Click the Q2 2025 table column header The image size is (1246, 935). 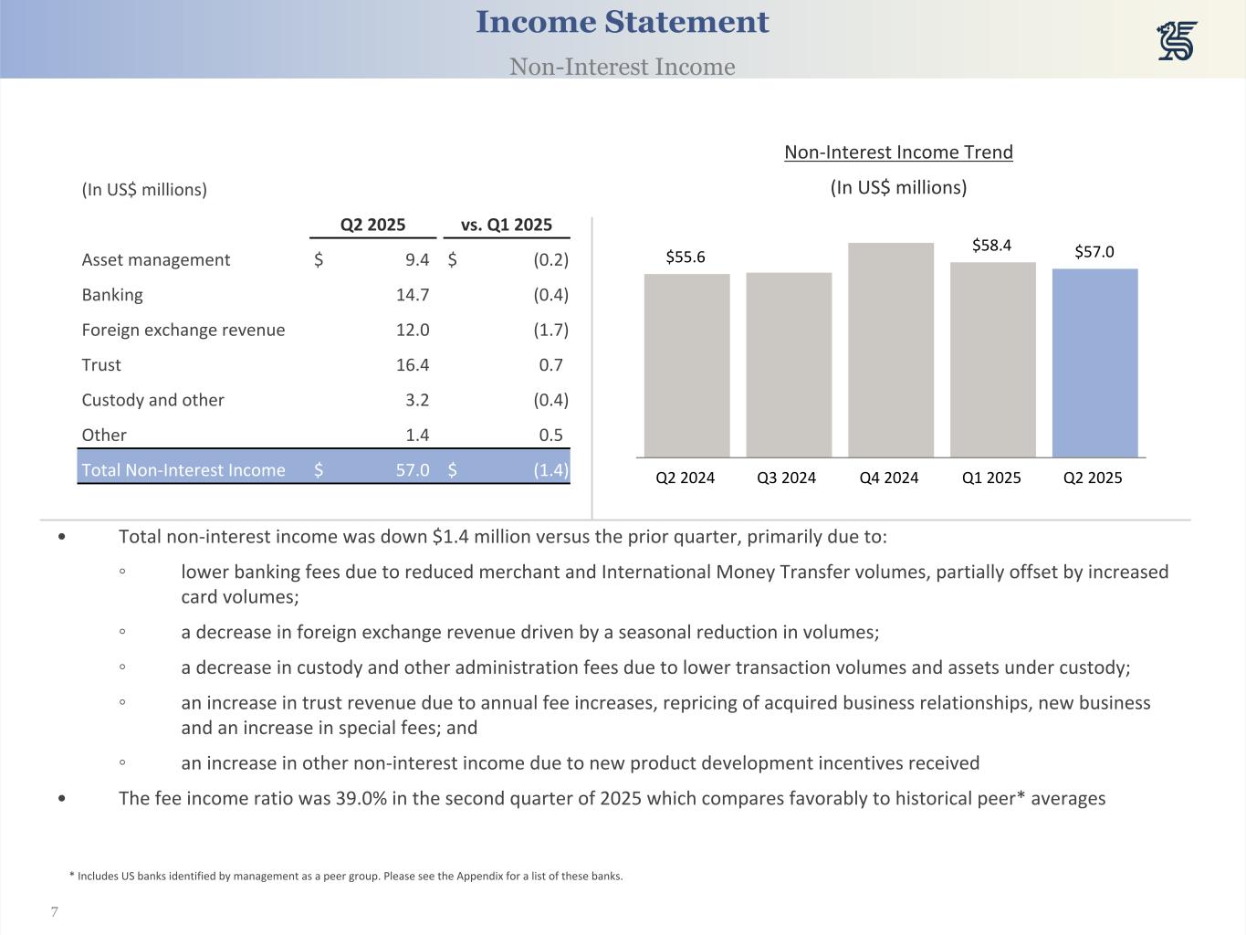[x=372, y=225]
